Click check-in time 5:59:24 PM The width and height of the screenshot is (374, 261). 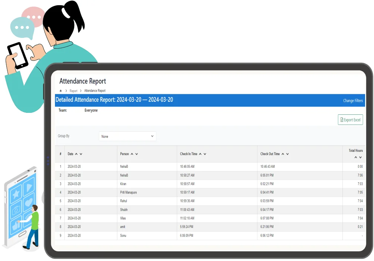186,227
